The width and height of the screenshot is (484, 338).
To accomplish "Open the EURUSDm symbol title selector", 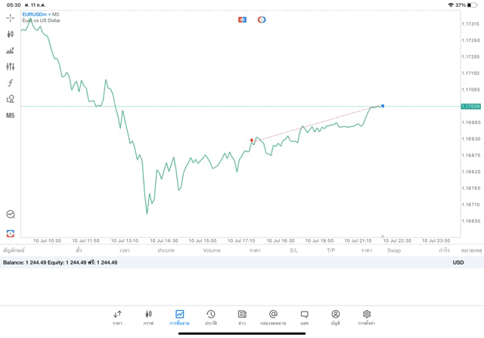I will (x=41, y=14).
